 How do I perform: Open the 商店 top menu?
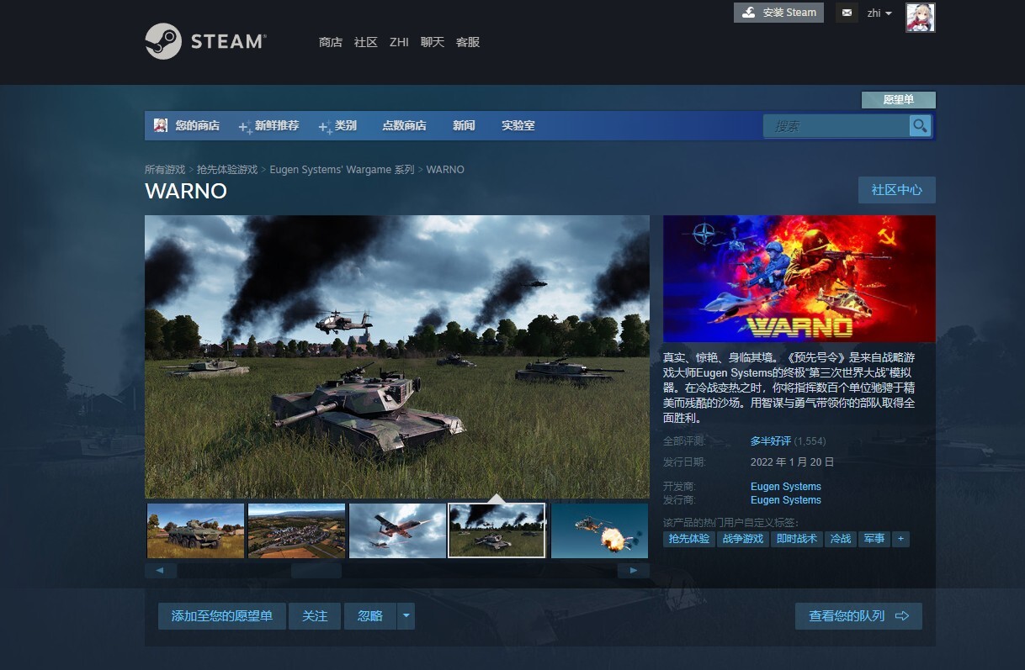click(x=331, y=42)
